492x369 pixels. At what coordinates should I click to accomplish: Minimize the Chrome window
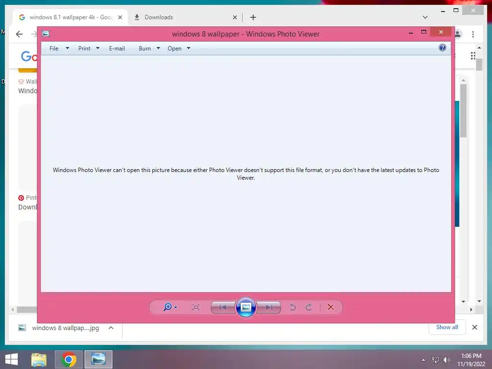(x=443, y=11)
